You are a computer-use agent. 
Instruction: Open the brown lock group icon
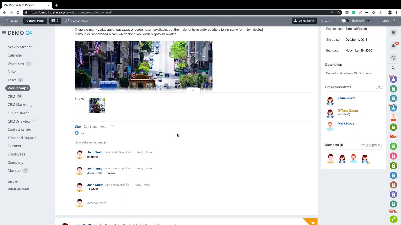(x=393, y=185)
